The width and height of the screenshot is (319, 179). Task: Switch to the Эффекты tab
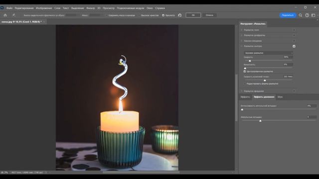click(245, 97)
